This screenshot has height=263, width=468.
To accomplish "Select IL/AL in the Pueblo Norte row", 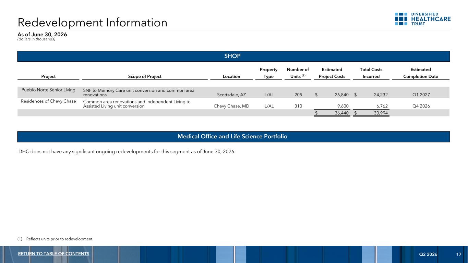I will point(268,95).
